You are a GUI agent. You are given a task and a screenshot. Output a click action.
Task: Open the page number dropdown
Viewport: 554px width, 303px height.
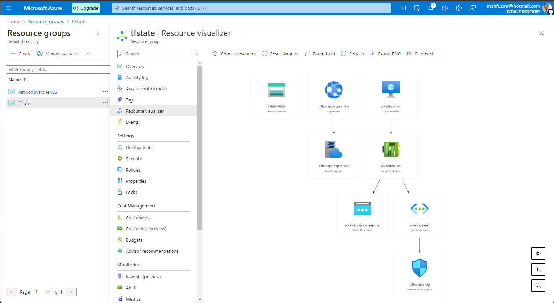pos(43,292)
